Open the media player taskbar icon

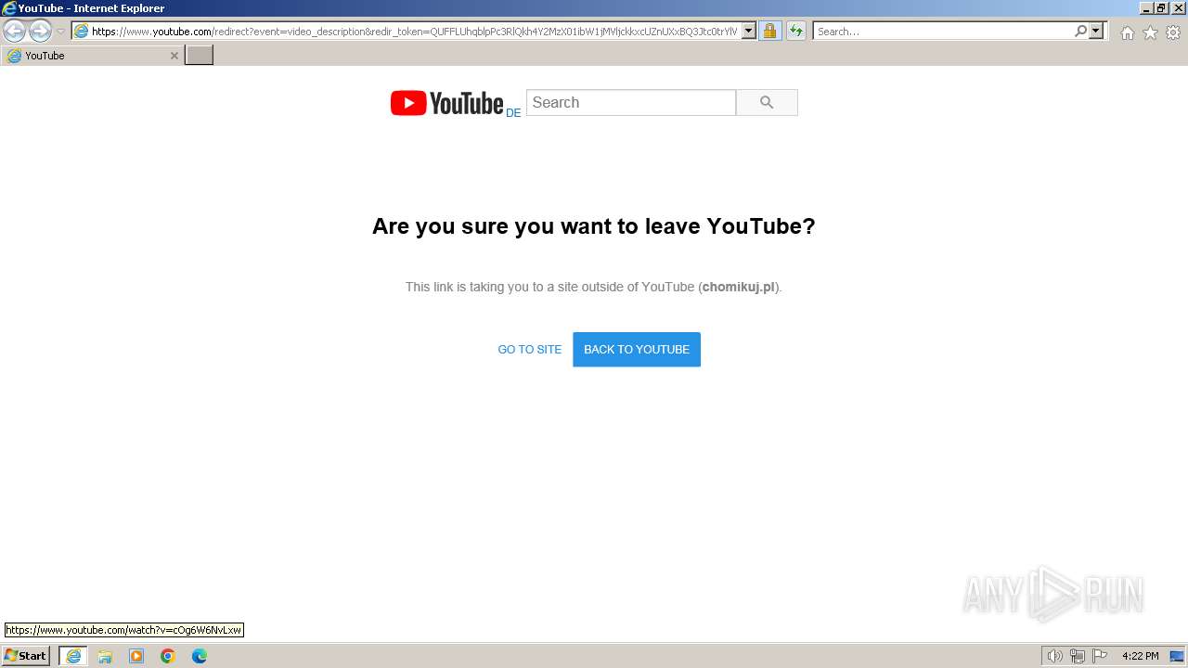[136, 656]
